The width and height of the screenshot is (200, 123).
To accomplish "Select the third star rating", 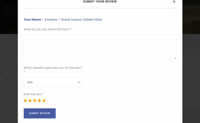I will 35,100.
